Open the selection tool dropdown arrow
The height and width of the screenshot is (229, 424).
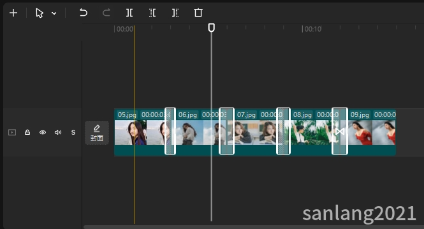54,13
